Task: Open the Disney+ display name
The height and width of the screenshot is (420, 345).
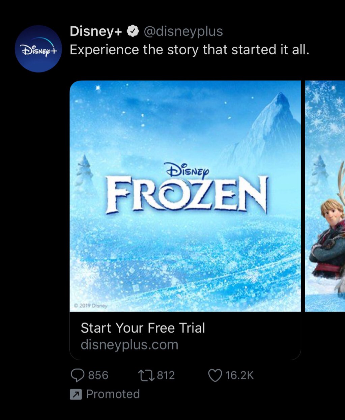Action: (x=97, y=31)
